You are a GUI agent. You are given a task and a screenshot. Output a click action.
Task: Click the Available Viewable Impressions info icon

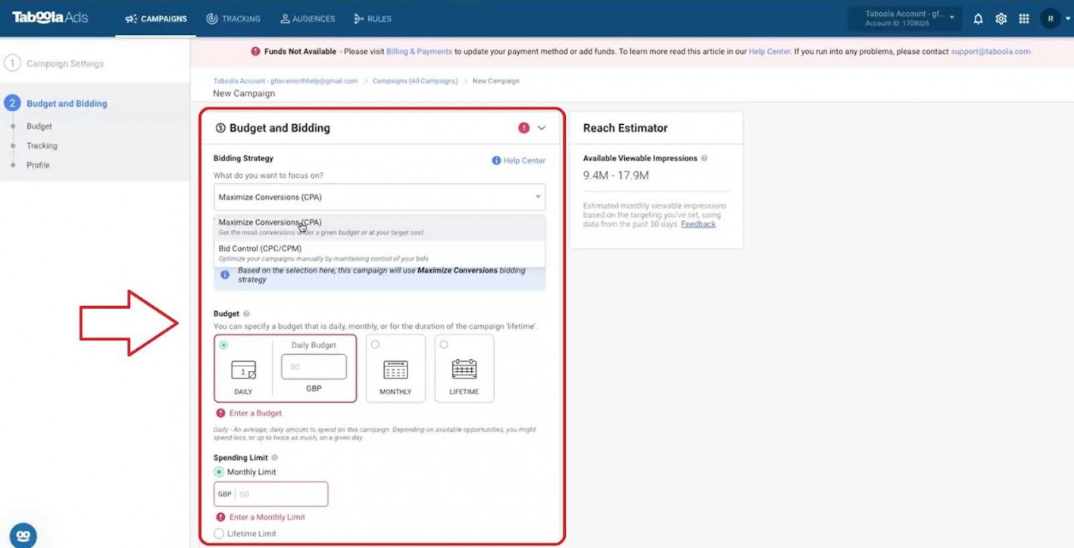(x=704, y=158)
